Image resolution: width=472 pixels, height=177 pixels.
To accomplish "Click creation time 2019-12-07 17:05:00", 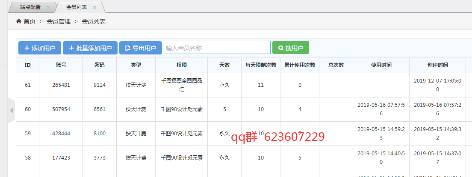I will pyautogui.click(x=437, y=85).
